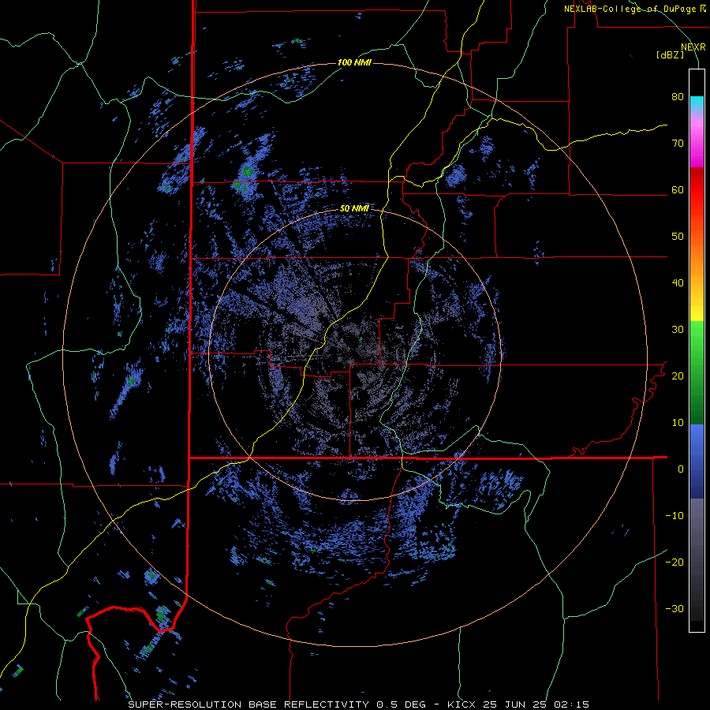710x710 pixels.
Task: Click the -20 value on the color scale
Action: click(x=674, y=562)
